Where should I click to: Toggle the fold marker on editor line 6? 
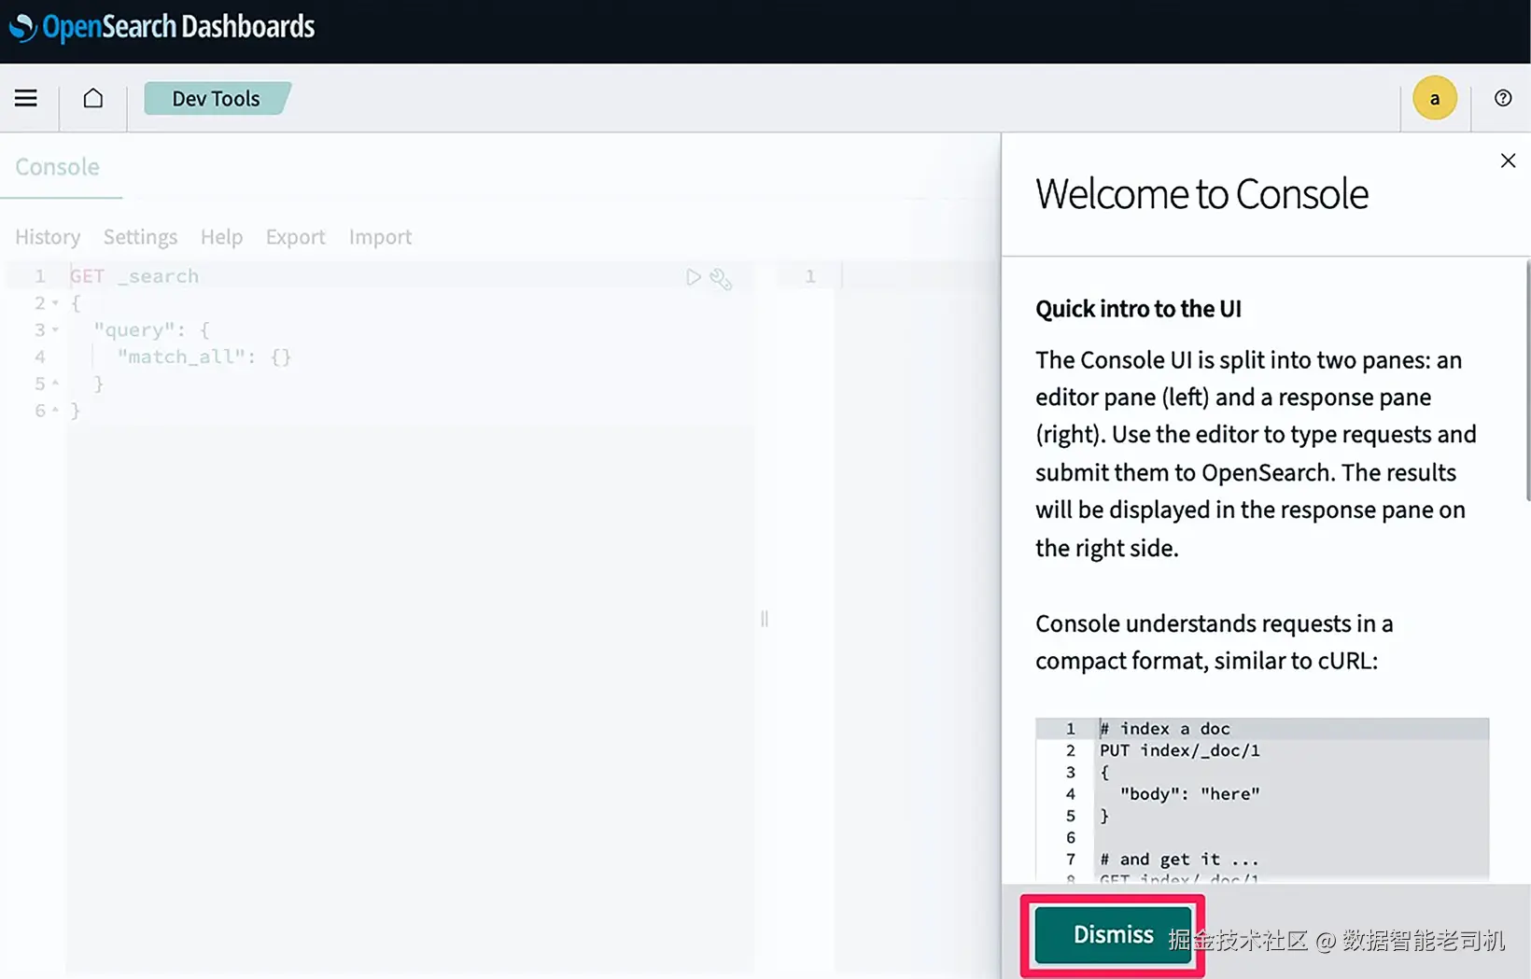(x=55, y=411)
